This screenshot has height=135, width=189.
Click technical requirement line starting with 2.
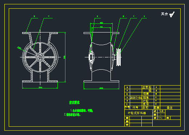72,114
